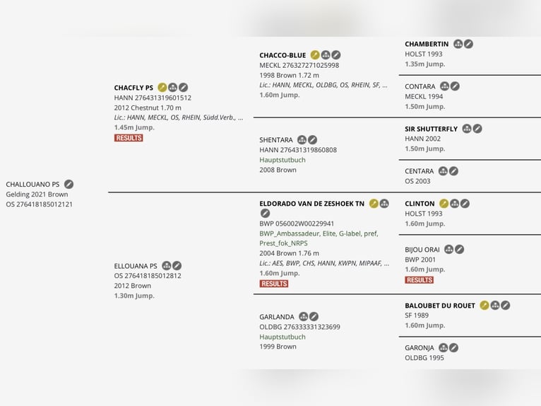
Task: Click the grey pencil icon next to Garonja
Action: [x=454, y=348]
